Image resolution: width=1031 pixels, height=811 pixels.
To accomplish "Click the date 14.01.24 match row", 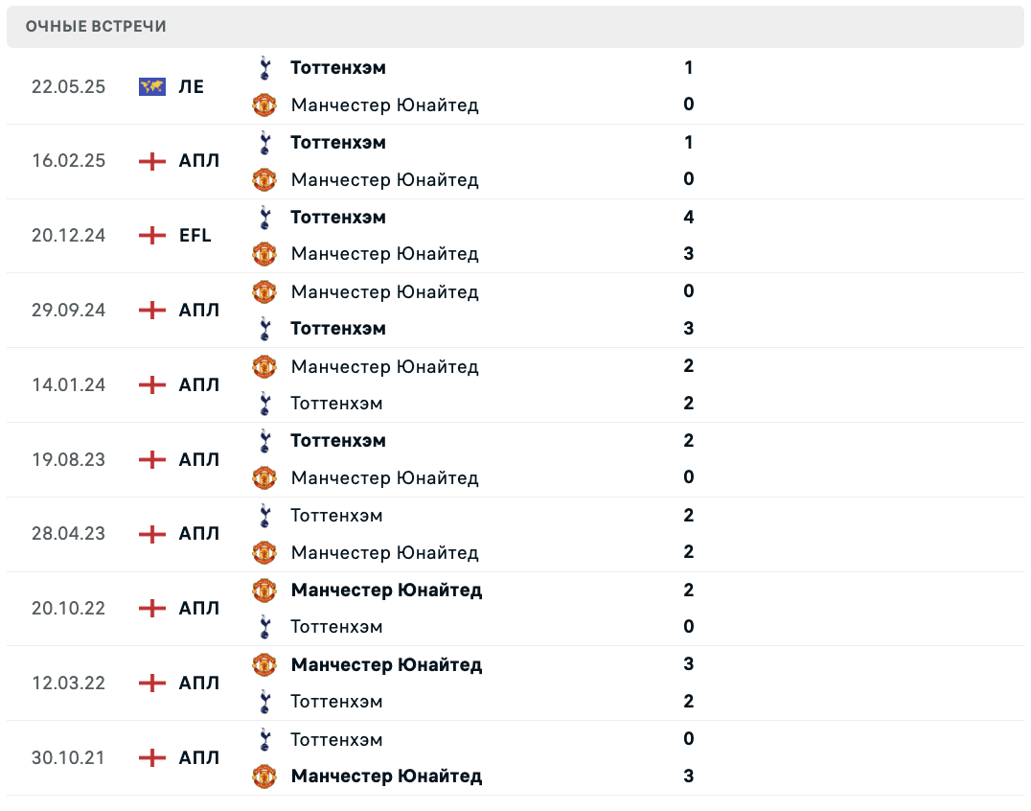I will (68, 384).
